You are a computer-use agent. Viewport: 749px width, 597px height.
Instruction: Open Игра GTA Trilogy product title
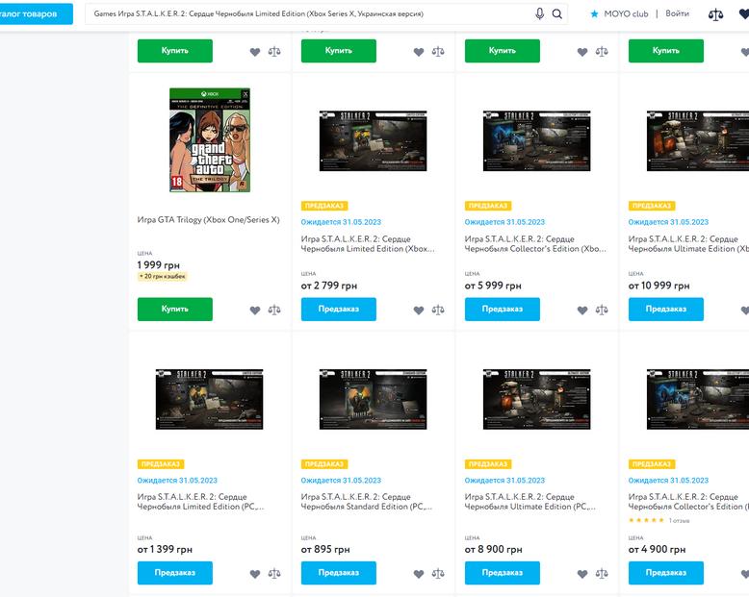point(208,220)
